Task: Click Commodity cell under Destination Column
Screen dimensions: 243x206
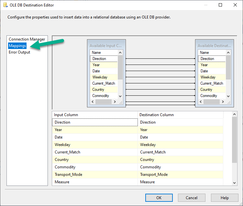Action: (x=181, y=167)
